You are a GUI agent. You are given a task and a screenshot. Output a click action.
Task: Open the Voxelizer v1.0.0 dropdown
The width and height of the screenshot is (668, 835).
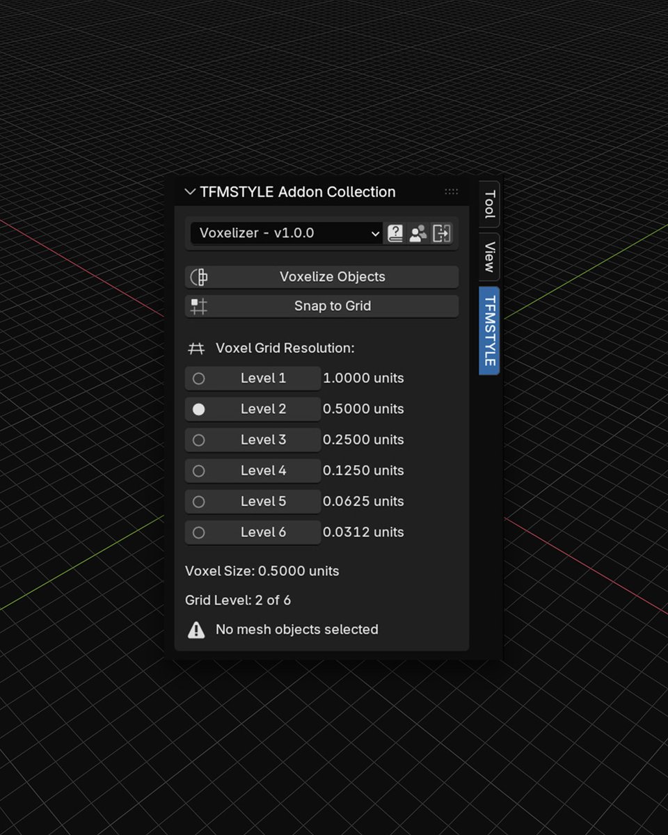click(x=285, y=233)
